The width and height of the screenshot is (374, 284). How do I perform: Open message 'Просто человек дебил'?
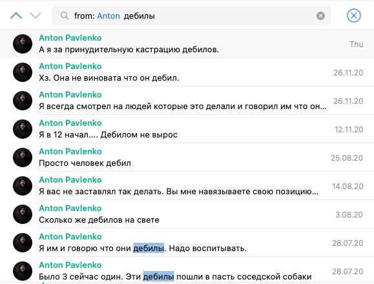tap(187, 157)
